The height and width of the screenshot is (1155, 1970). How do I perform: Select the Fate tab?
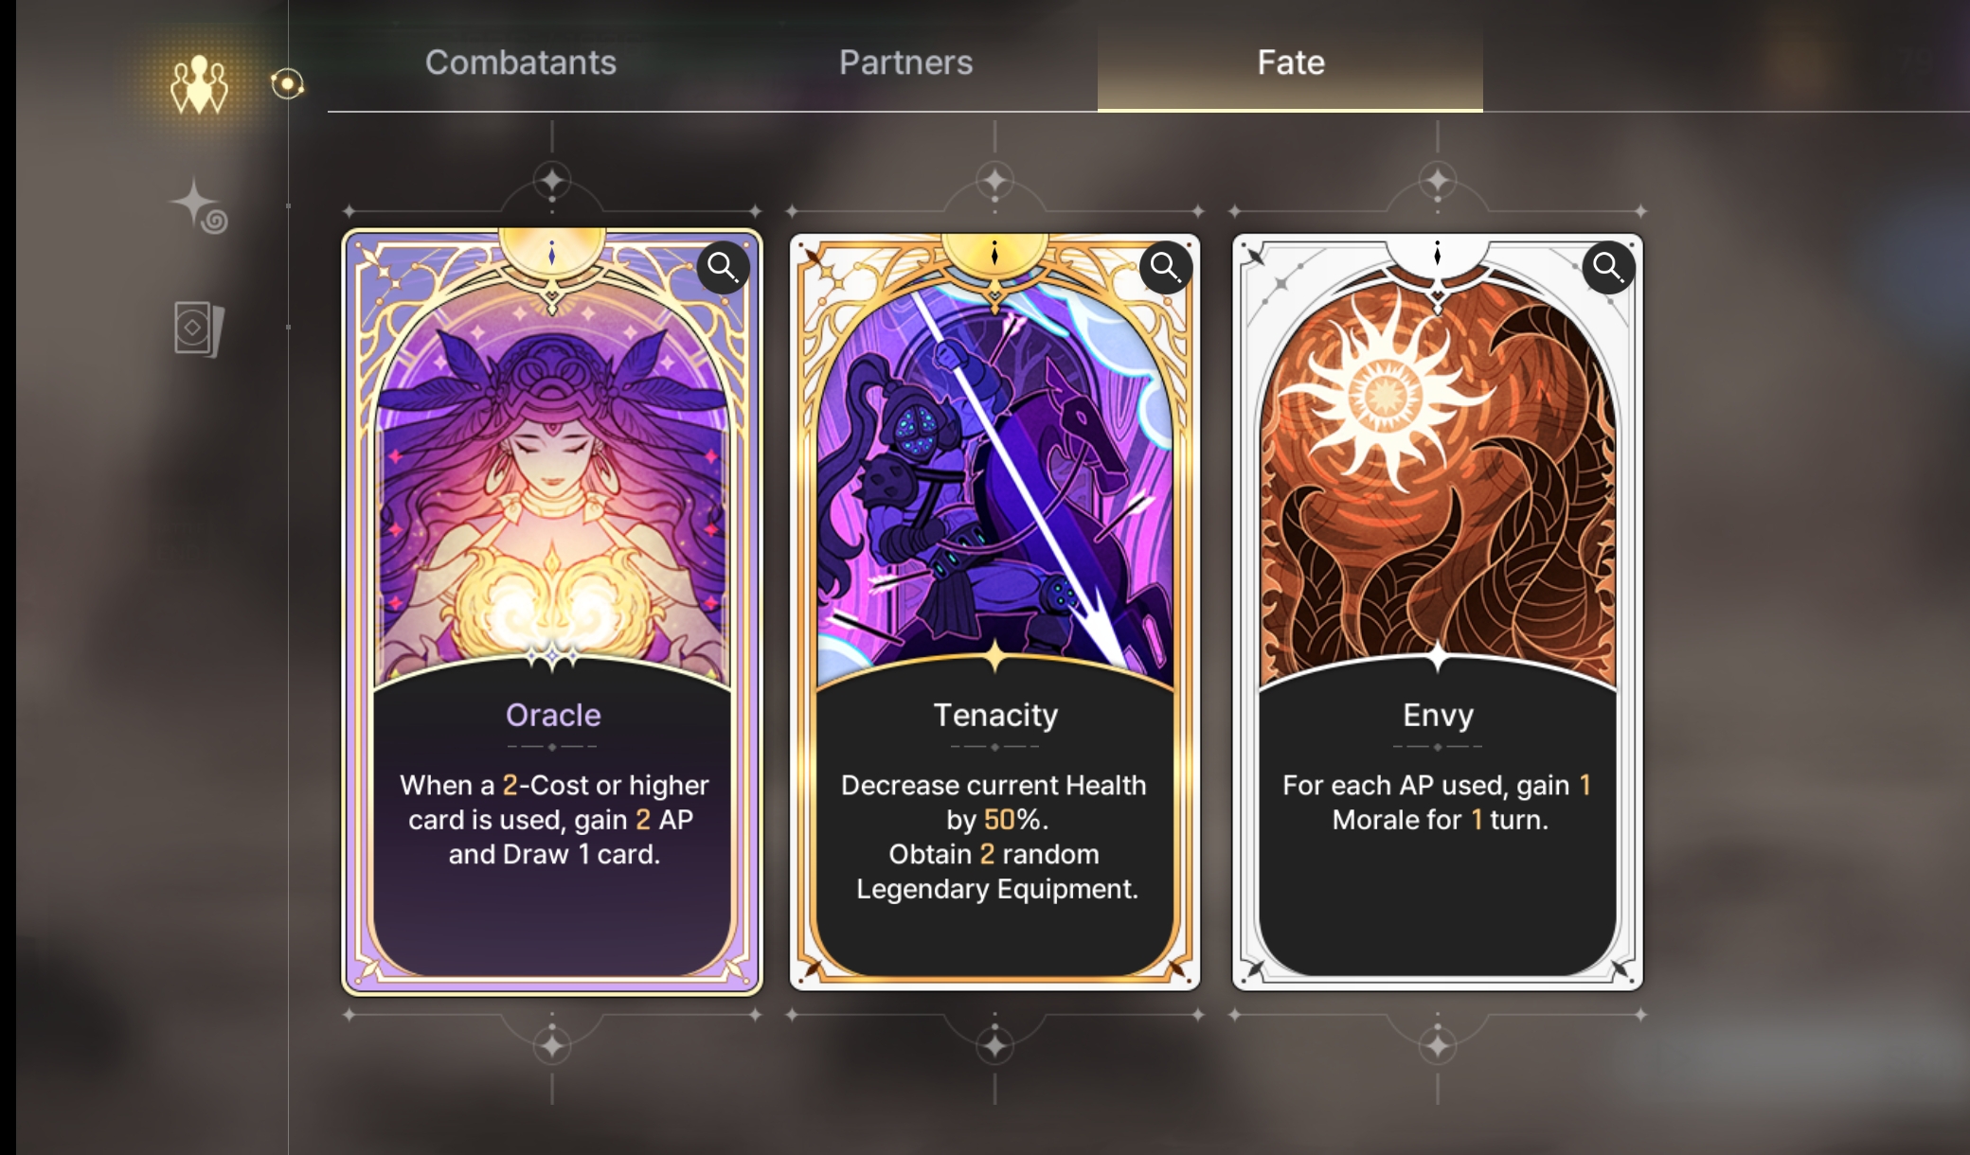tap(1290, 62)
